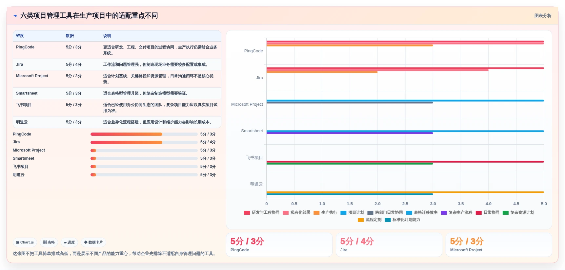The image size is (565, 270).
Task: Click the green bar in the 飞书项目 group
Action: [350, 164]
